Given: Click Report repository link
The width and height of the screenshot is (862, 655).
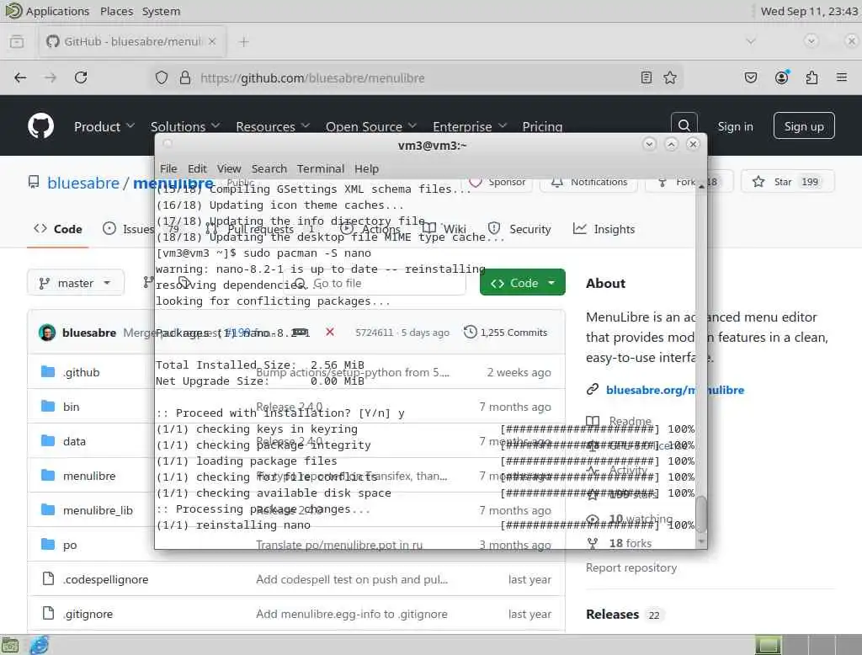Looking at the screenshot, I should [x=631, y=567].
